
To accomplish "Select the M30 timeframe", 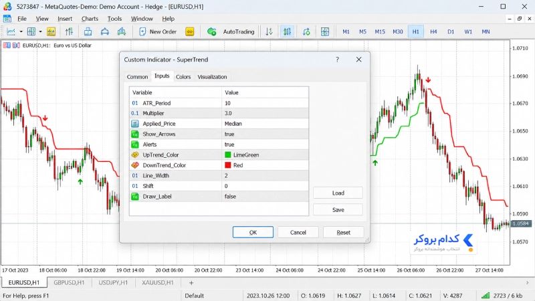I will [x=397, y=31].
